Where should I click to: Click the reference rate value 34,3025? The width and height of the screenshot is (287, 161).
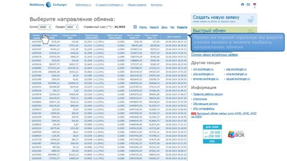[120, 27]
